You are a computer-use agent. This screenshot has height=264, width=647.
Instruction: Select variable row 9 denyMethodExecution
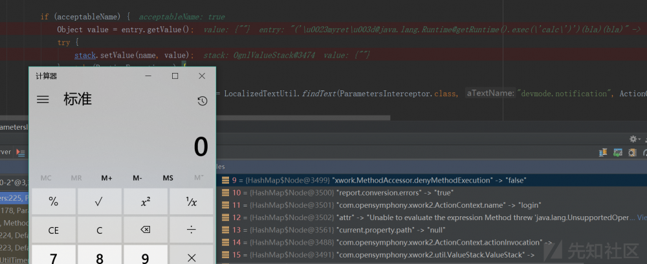pyautogui.click(x=431, y=180)
